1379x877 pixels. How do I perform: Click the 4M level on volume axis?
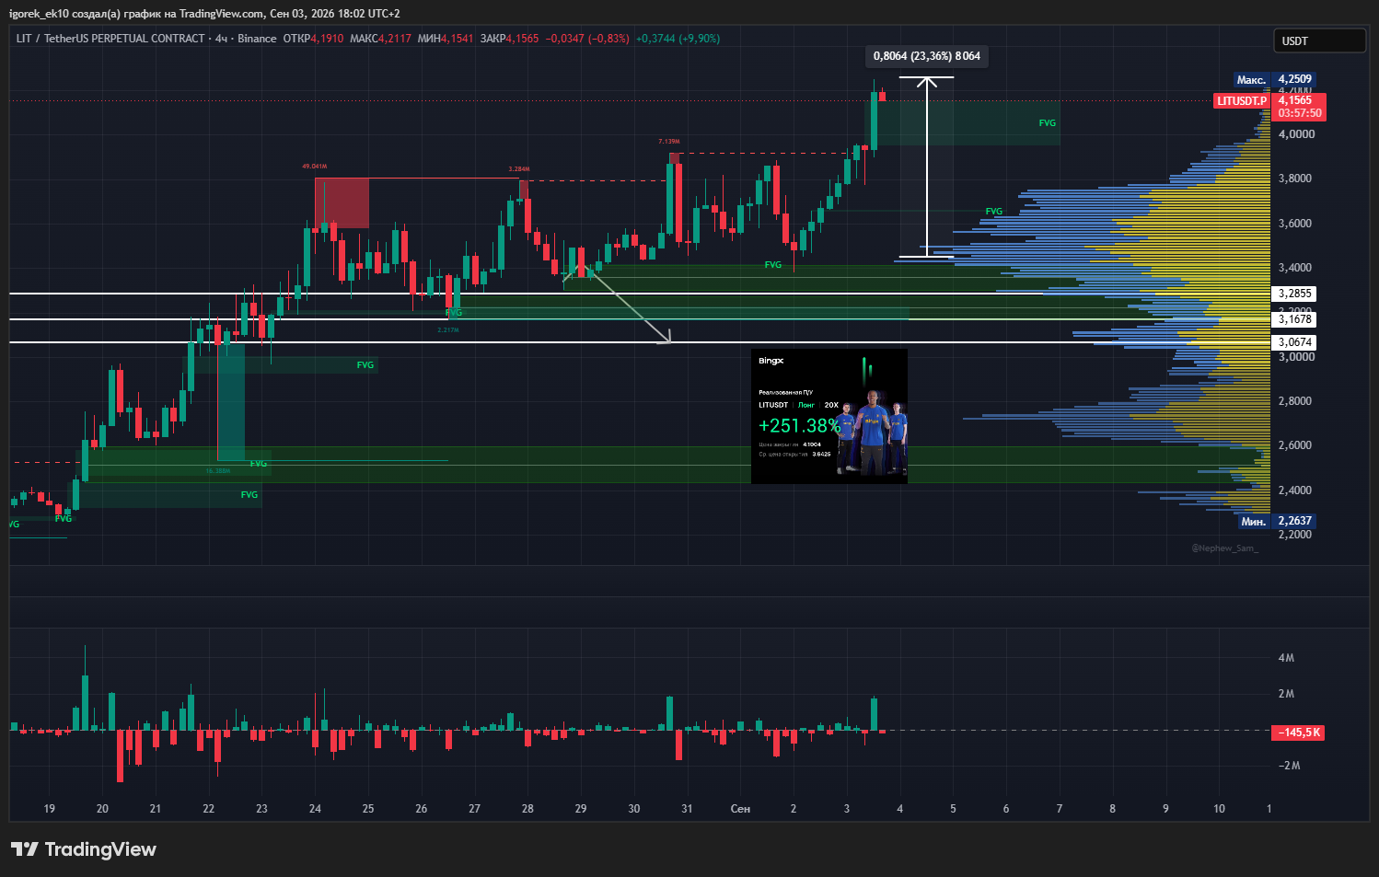1286,658
